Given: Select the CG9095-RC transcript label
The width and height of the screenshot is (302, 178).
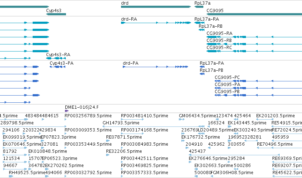Looking at the screenshot, I should pos(219,48).
